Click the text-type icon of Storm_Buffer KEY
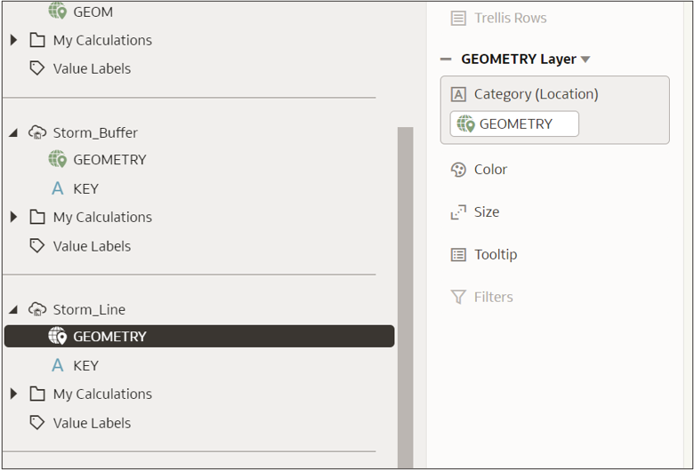Screen dimensions: 694x470 coord(58,188)
